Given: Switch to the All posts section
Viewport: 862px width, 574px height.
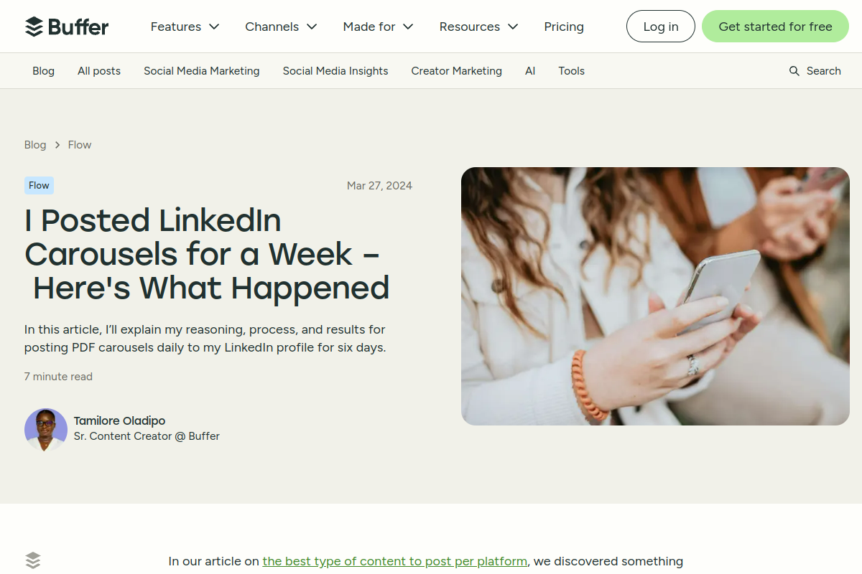Looking at the screenshot, I should click(x=99, y=70).
